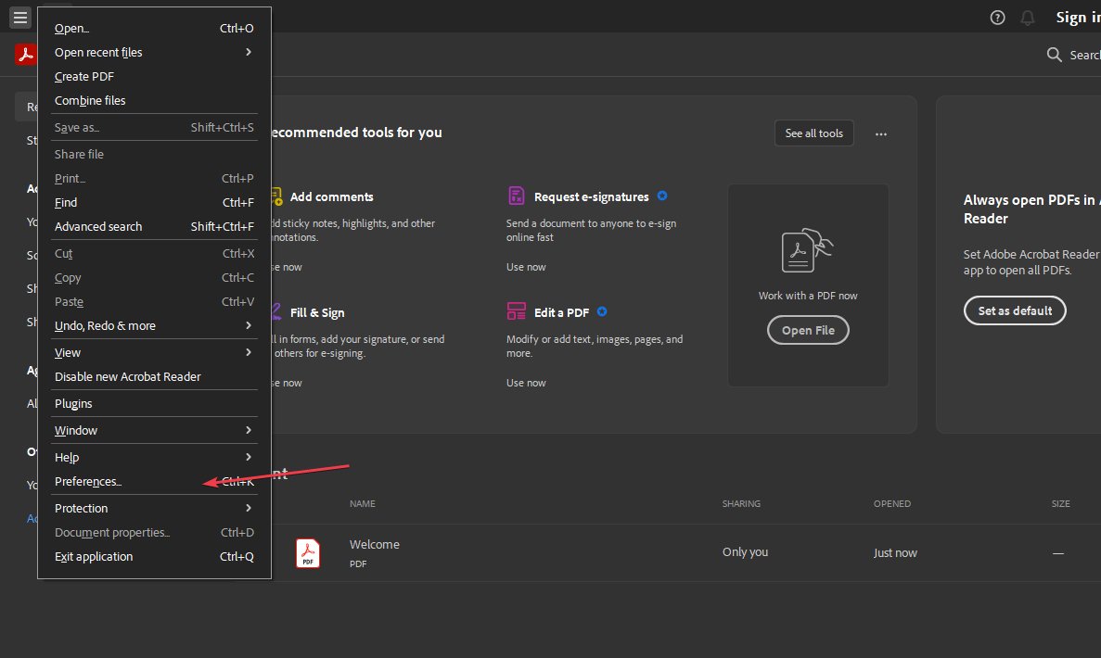Click the blue badge beside Request e-signatures
The image size is (1101, 658).
(x=662, y=196)
